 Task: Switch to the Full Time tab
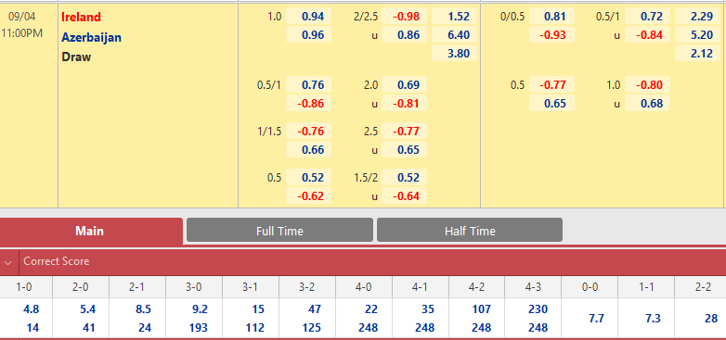(279, 230)
